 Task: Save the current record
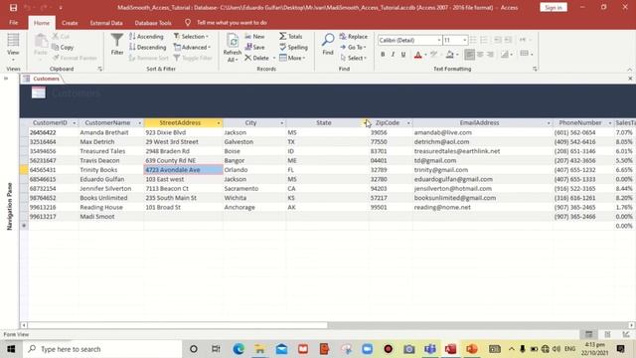[x=254, y=47]
